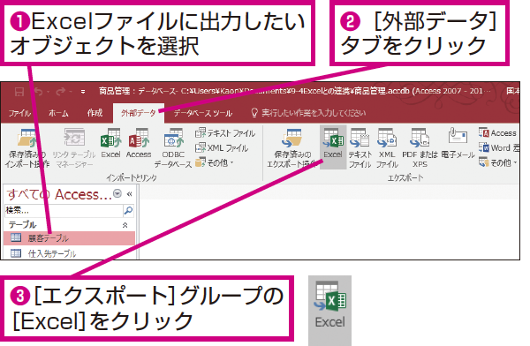The height and width of the screenshot is (346, 530).
Task: Switch to the ホーム ribbon tab
Action: click(x=58, y=113)
